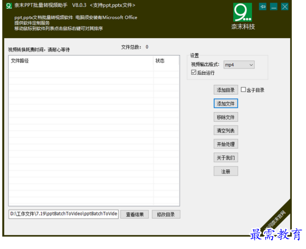Click the 注册 button
Screen dimensions: 306x249
(x=226, y=171)
